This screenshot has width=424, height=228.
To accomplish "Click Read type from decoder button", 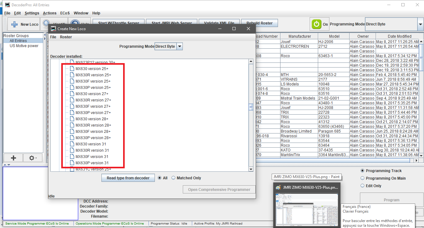I will click(128, 178).
